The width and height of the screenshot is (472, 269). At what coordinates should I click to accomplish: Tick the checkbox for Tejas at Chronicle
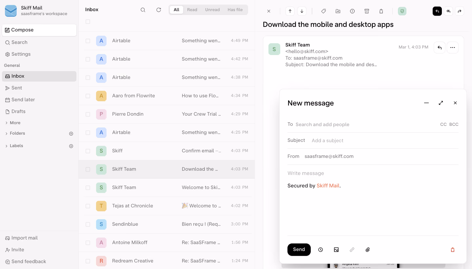click(x=88, y=206)
